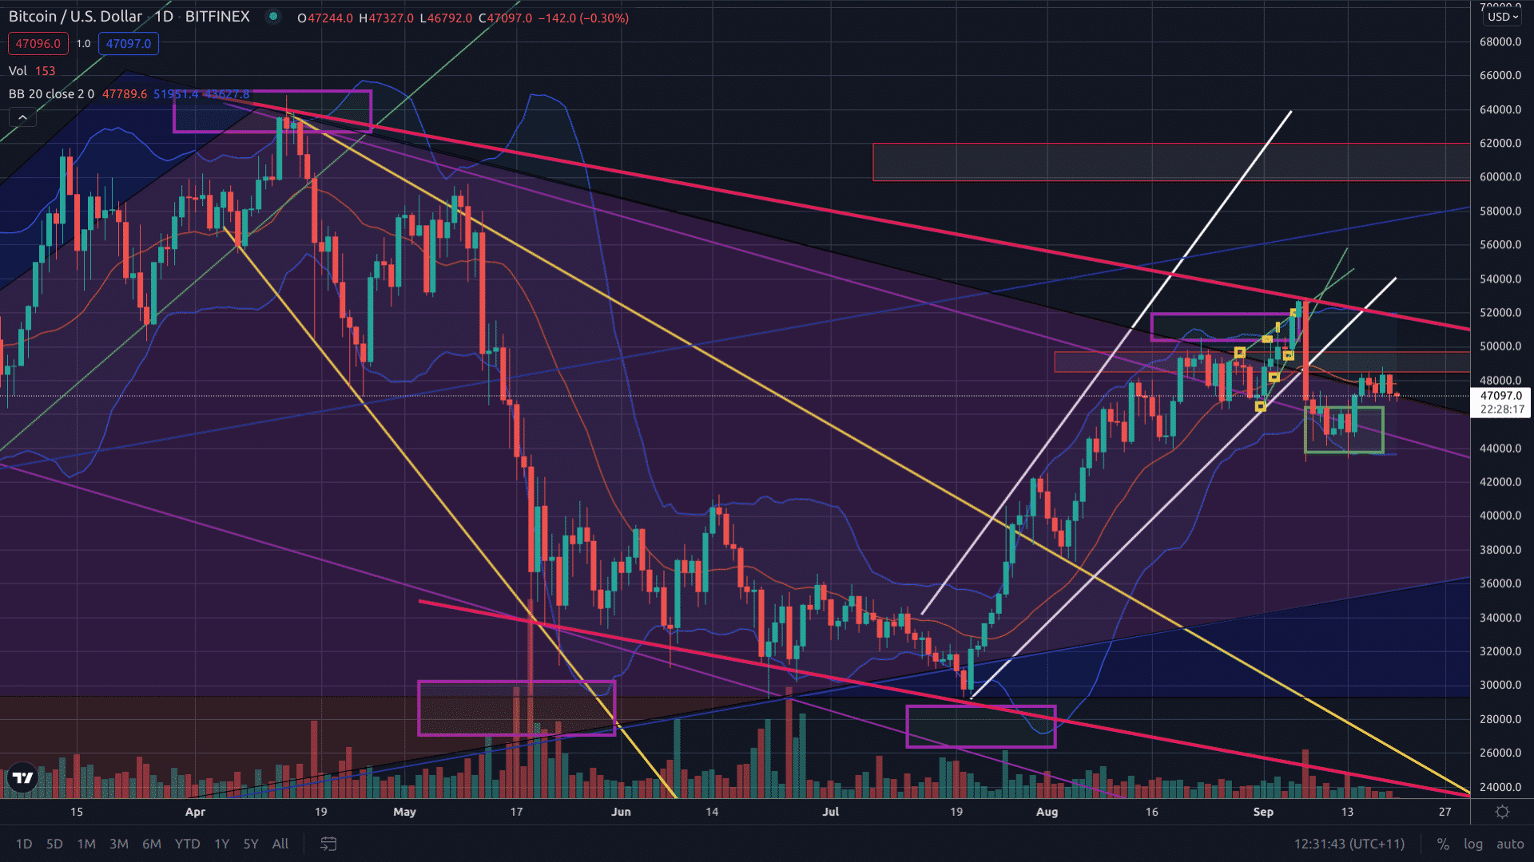Toggle auto scale mode
Screen dimensions: 1534x862
(x=1510, y=844)
